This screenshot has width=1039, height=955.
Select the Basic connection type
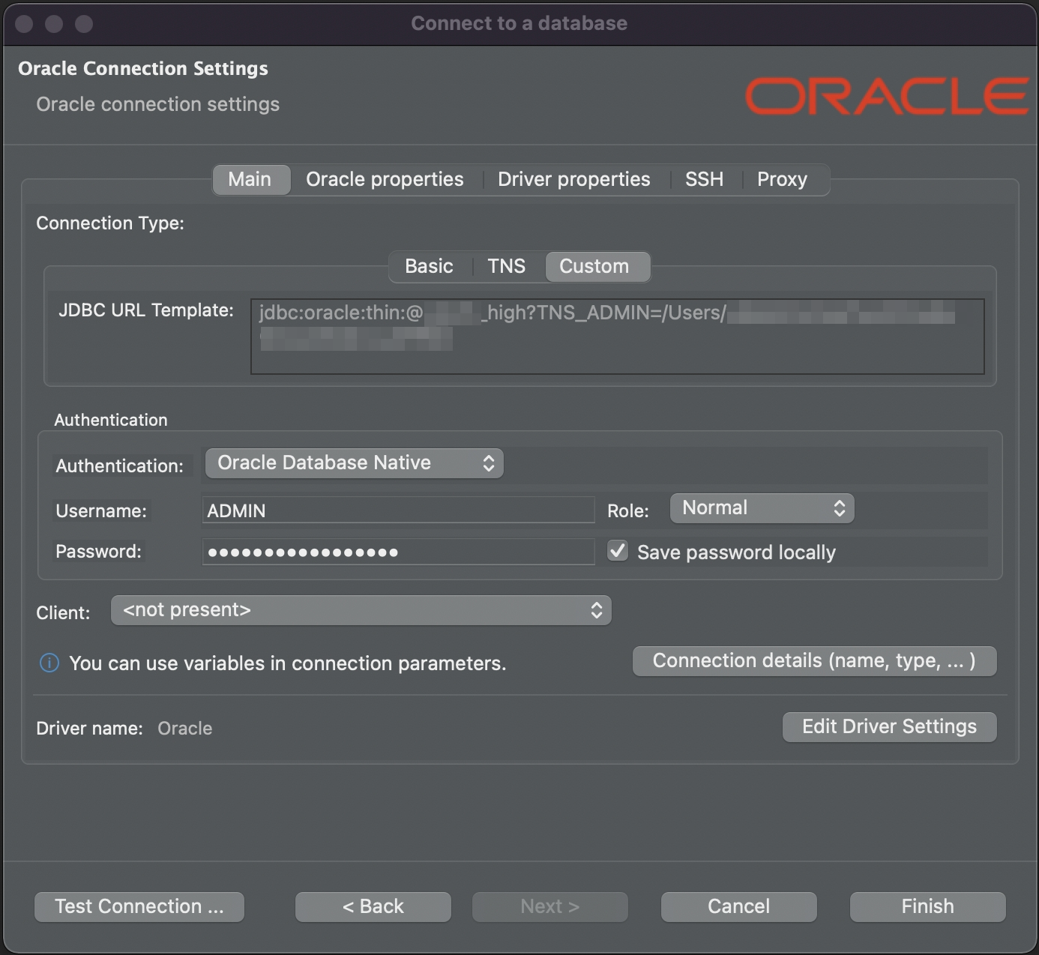[429, 267]
